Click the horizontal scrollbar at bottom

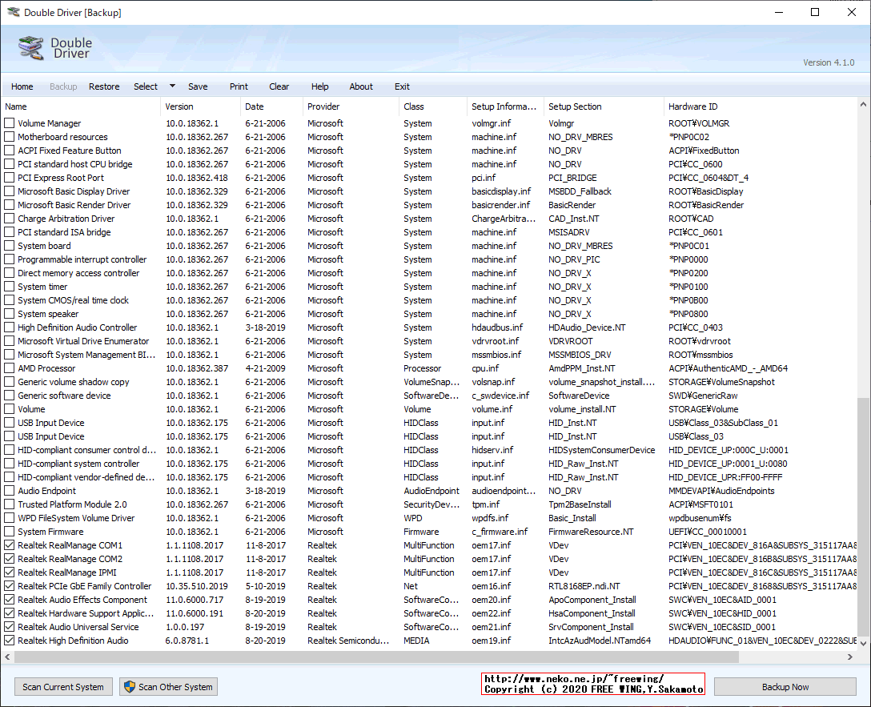point(400,657)
